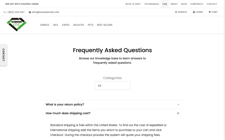Click the Diamond CBD logo

click(17, 25)
